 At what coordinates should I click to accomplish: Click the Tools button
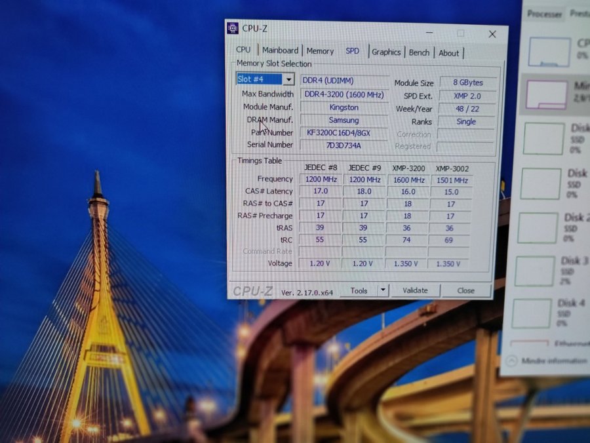[x=359, y=290]
